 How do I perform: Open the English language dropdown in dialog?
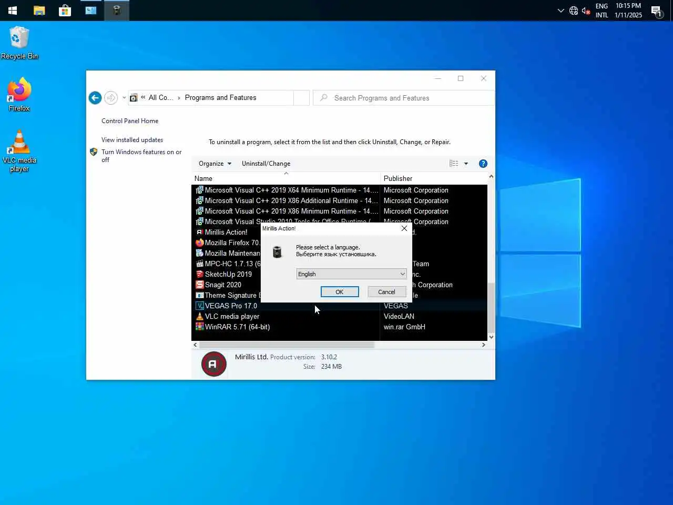(351, 274)
